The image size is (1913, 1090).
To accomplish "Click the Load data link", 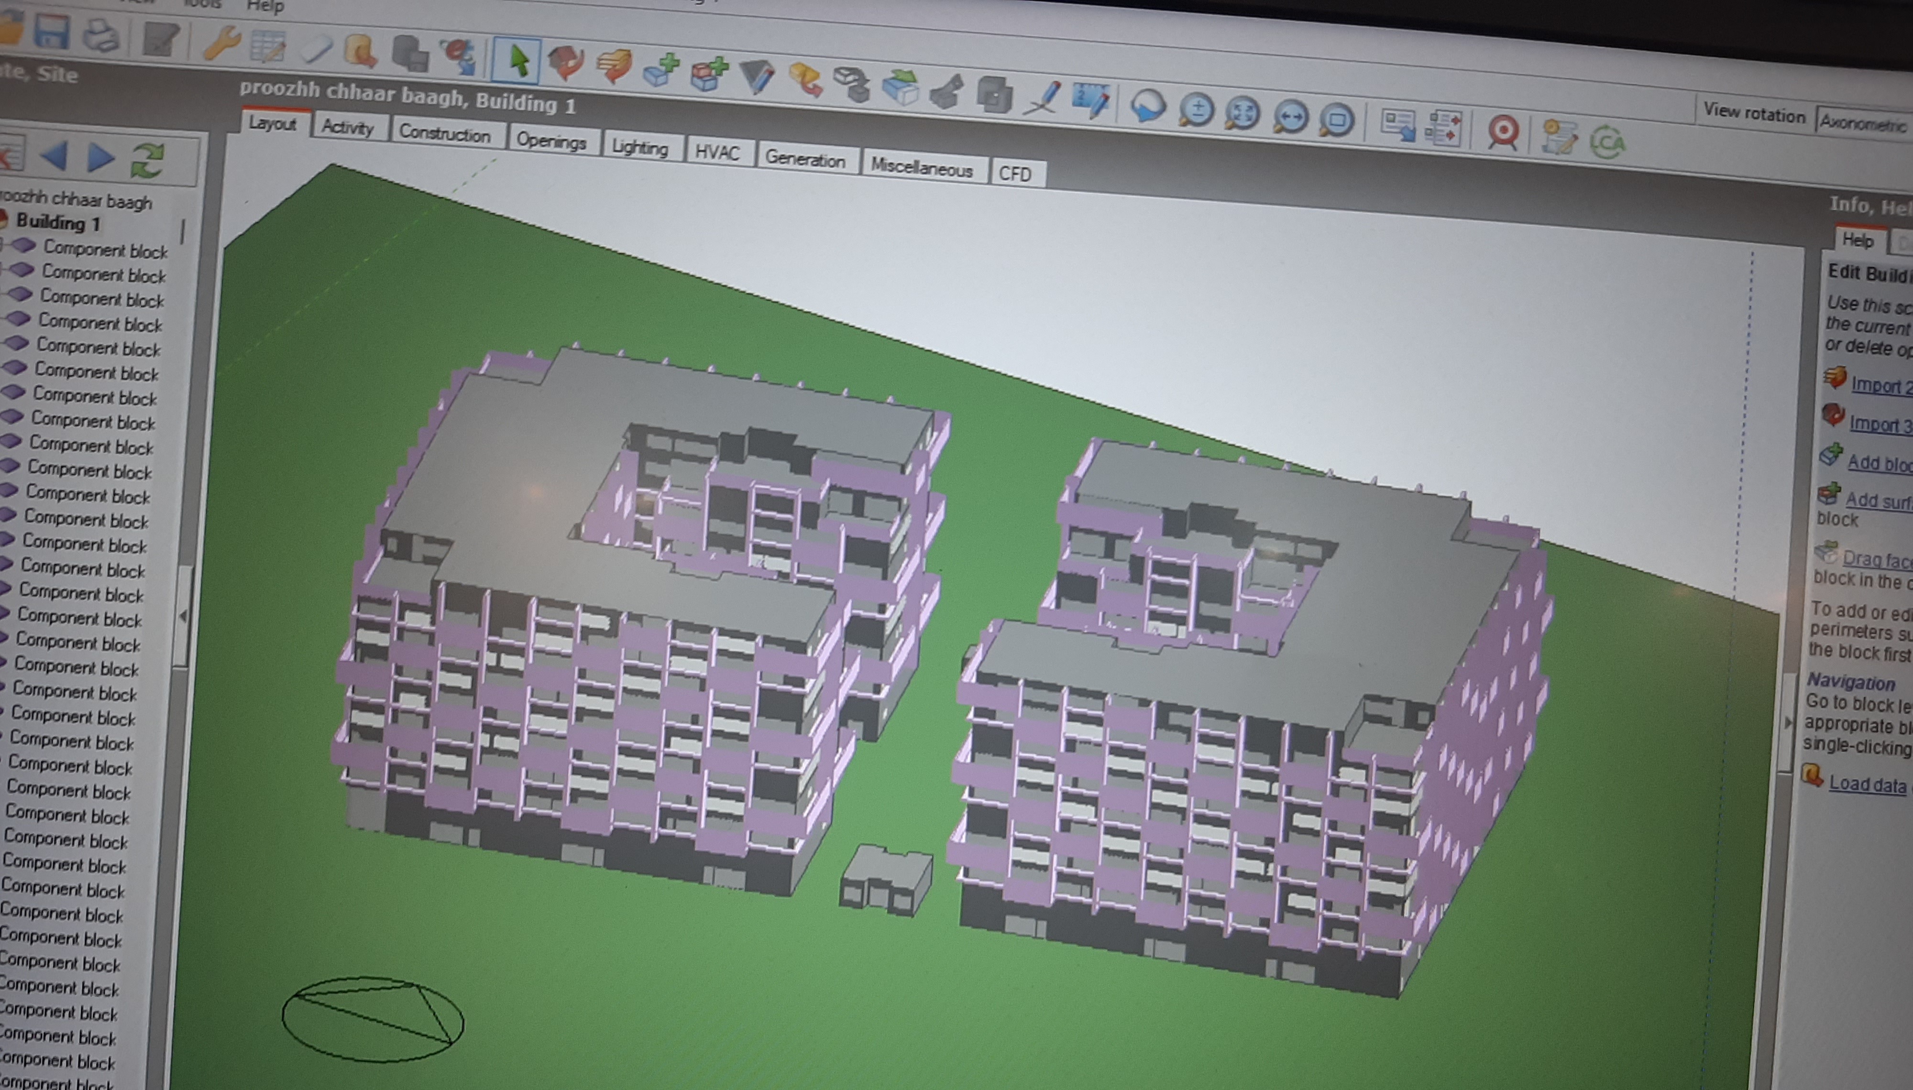I will (1867, 784).
